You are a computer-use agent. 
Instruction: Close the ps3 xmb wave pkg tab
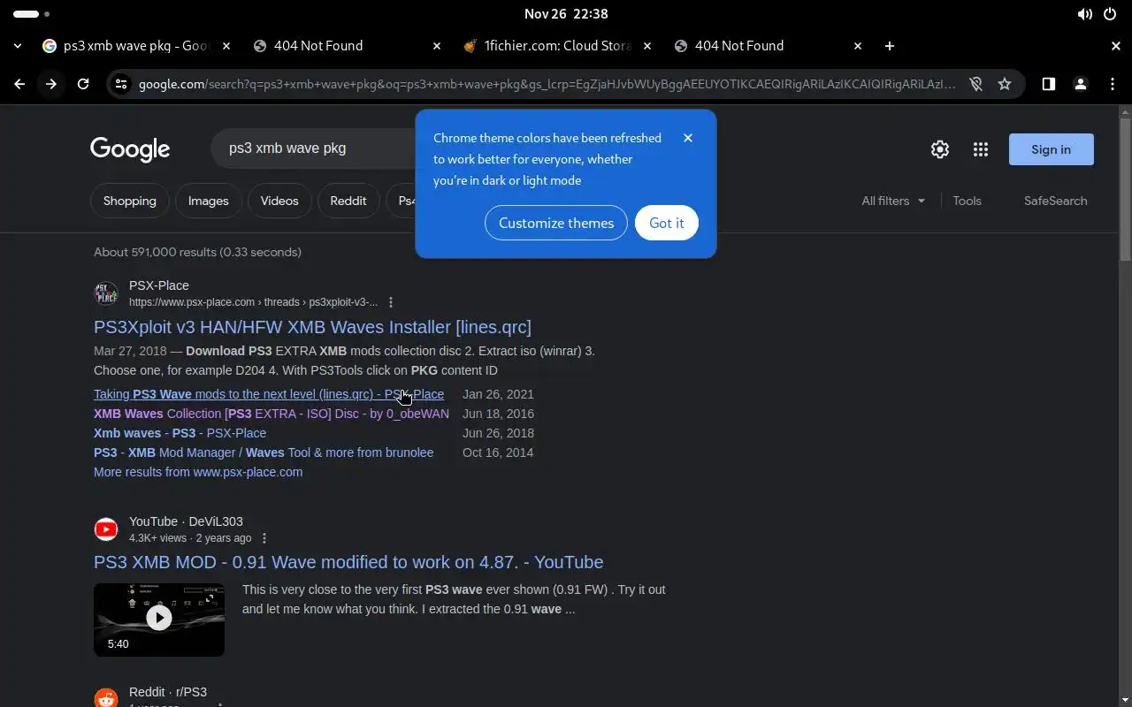226,46
